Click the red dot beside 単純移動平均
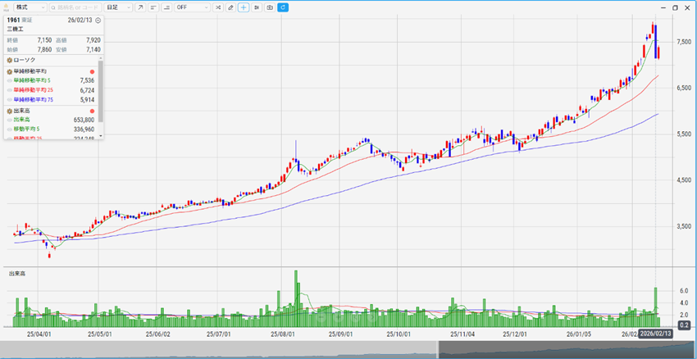The height and width of the screenshot is (359, 697). (x=92, y=70)
